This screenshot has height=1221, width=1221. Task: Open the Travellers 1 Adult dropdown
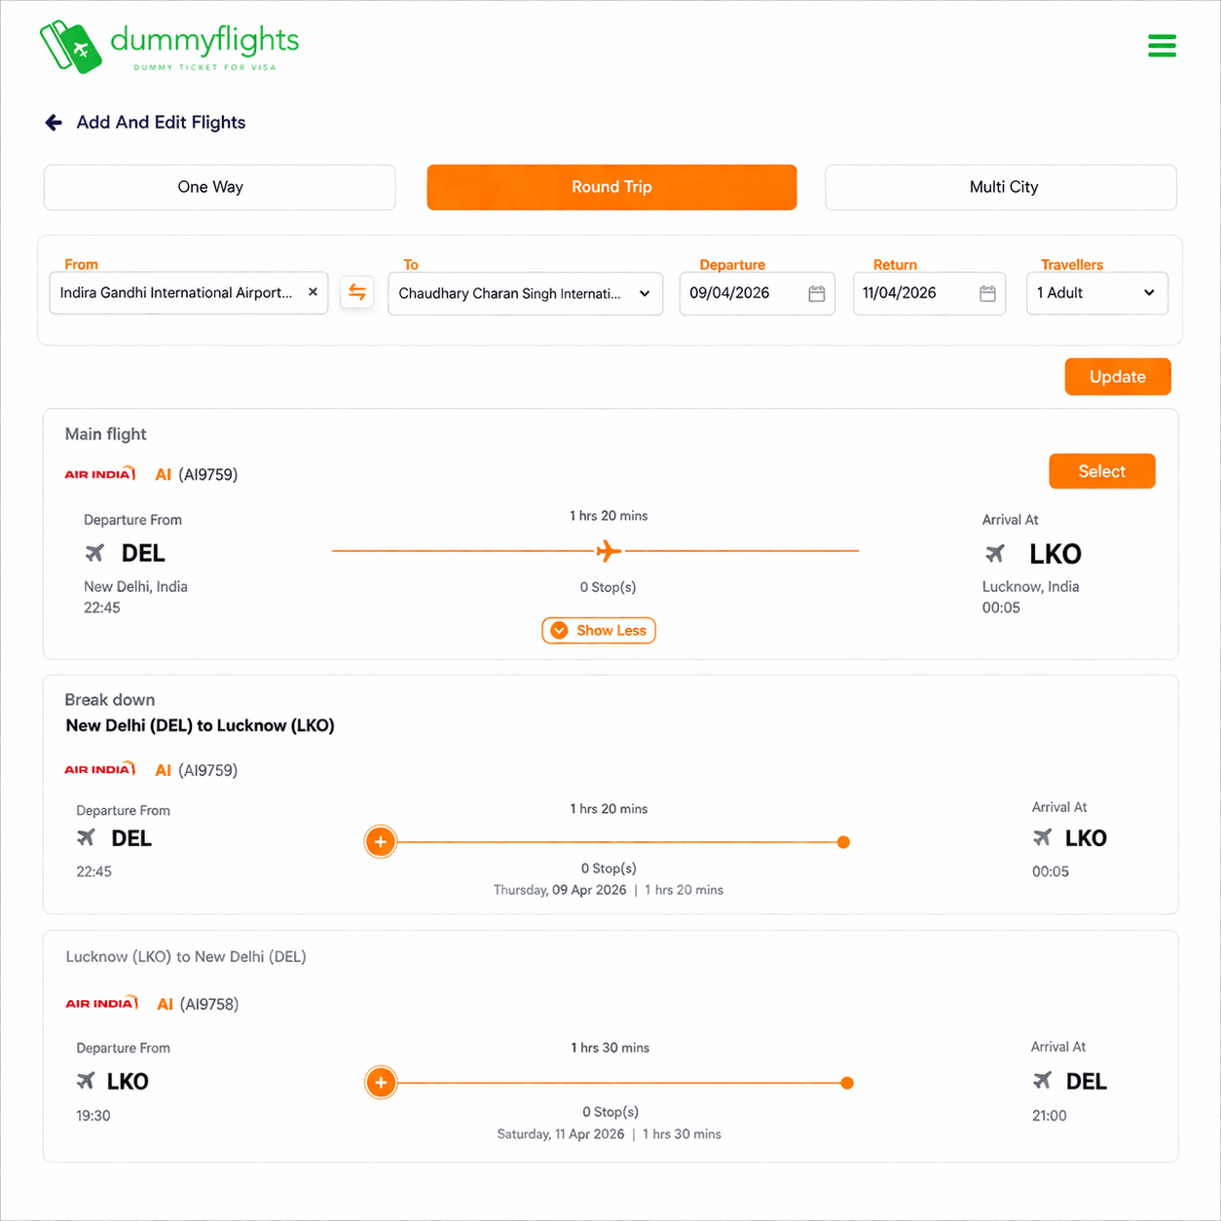(x=1097, y=293)
